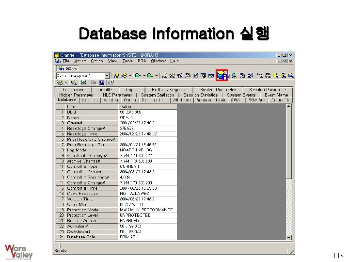Viewport: 349px width, 262px height.
Task: Switch to the Version tab
Action: [111, 100]
